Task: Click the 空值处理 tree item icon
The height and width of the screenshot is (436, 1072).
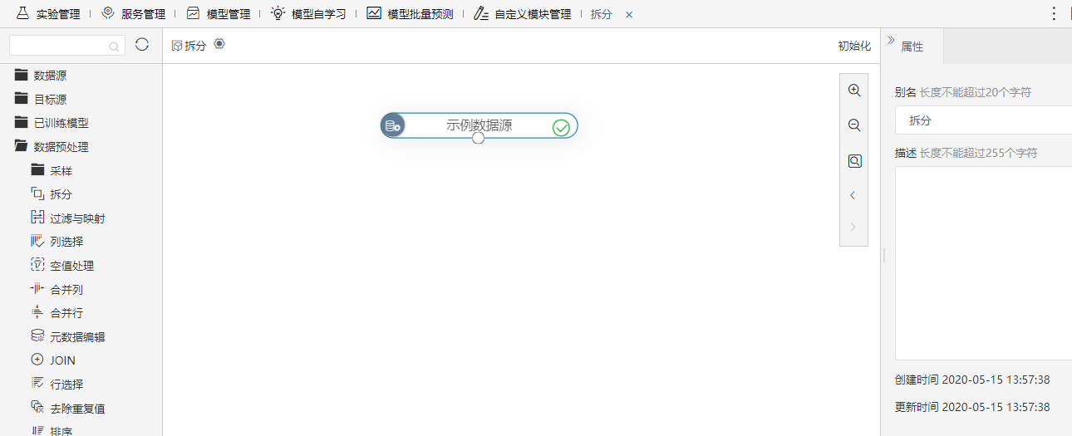Action: pos(37,265)
